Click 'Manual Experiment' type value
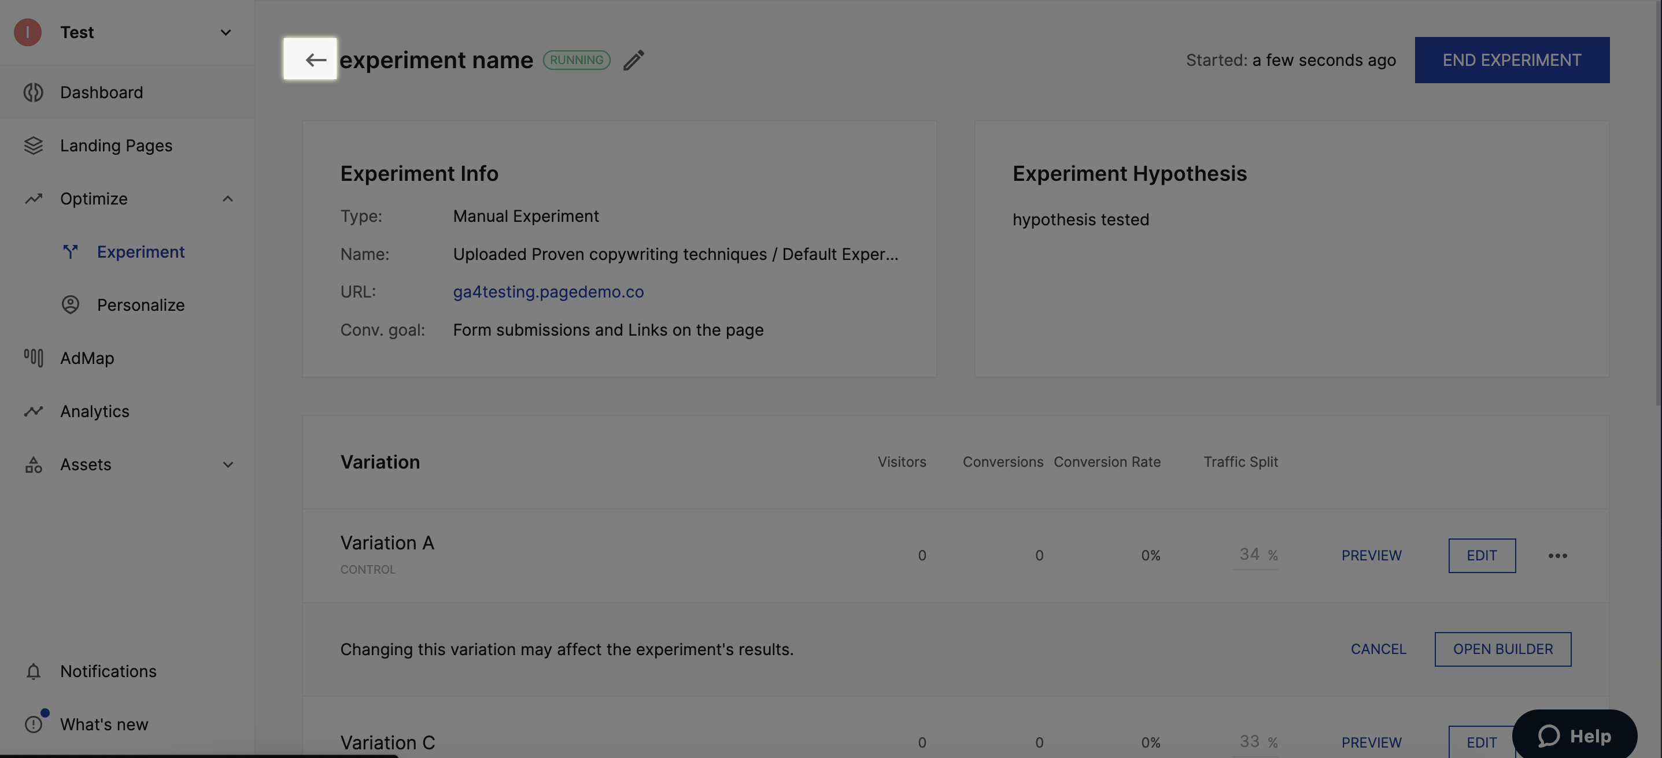The image size is (1662, 758). pyautogui.click(x=526, y=216)
